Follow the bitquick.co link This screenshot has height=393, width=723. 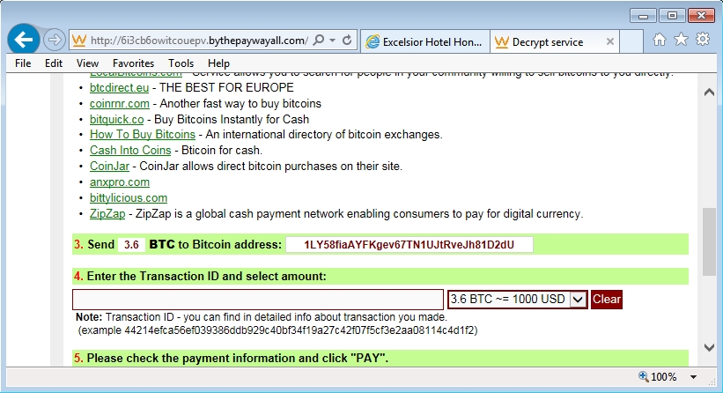click(x=116, y=119)
